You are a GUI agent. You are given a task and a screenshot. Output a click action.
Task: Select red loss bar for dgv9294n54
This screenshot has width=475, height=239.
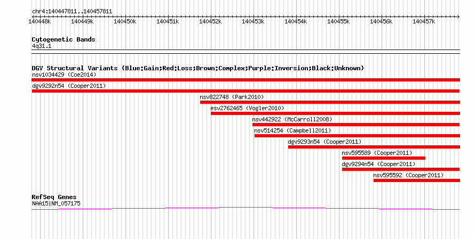pos(401,169)
